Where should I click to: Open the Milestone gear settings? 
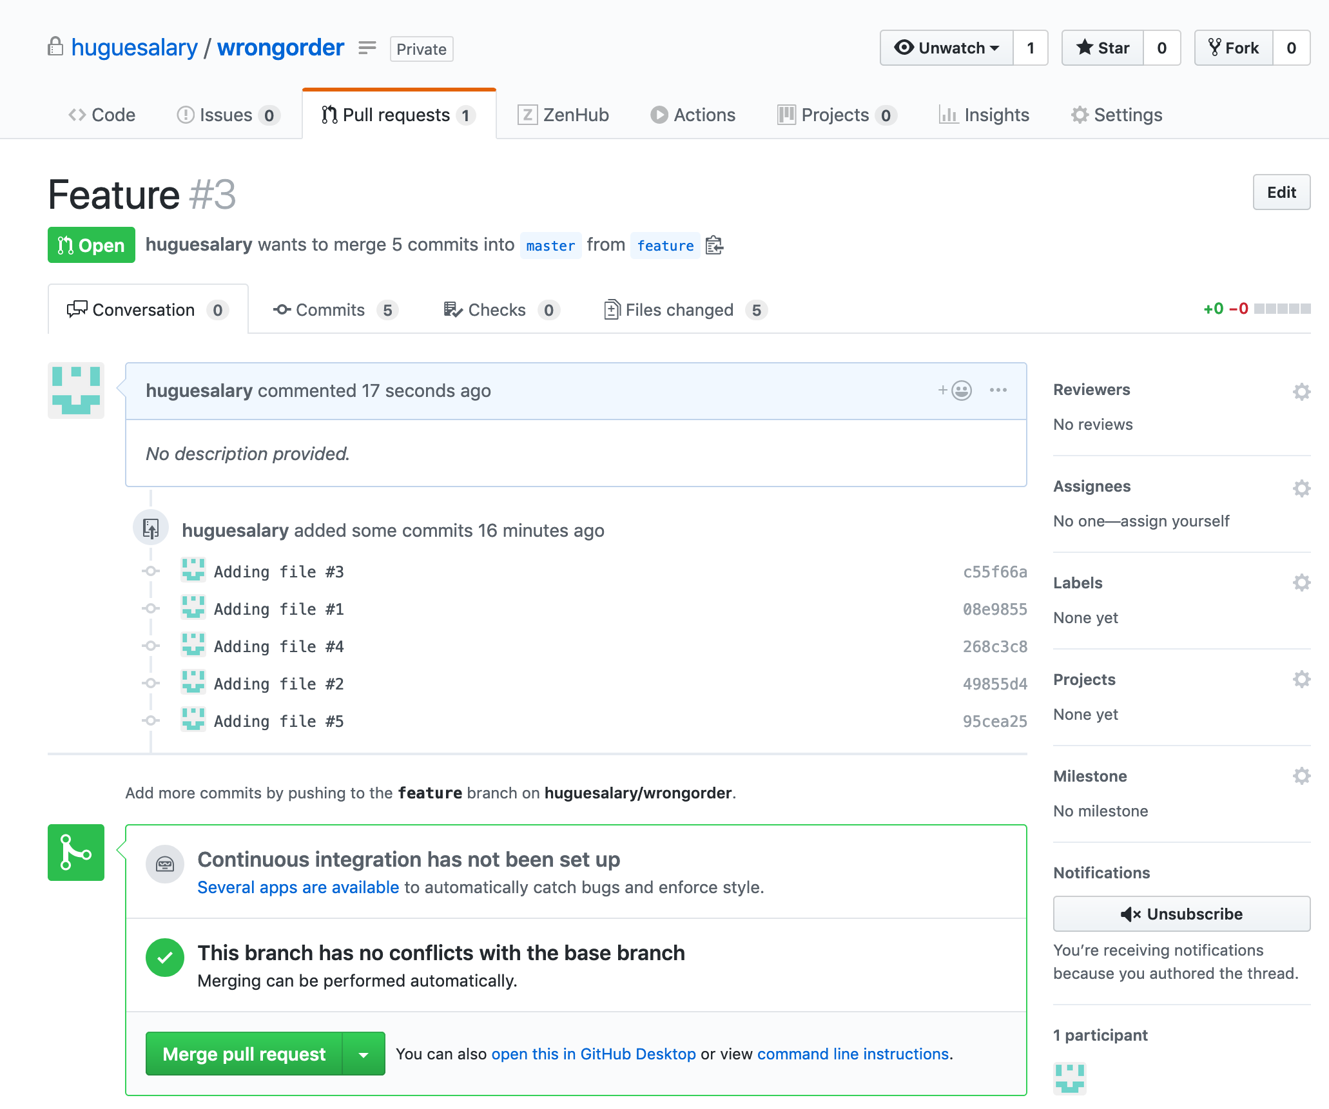[x=1301, y=776]
